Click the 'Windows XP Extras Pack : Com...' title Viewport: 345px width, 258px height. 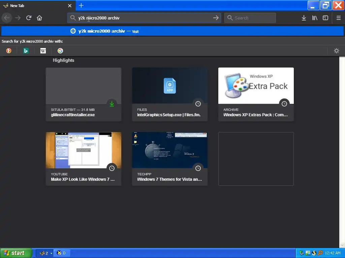(255, 115)
